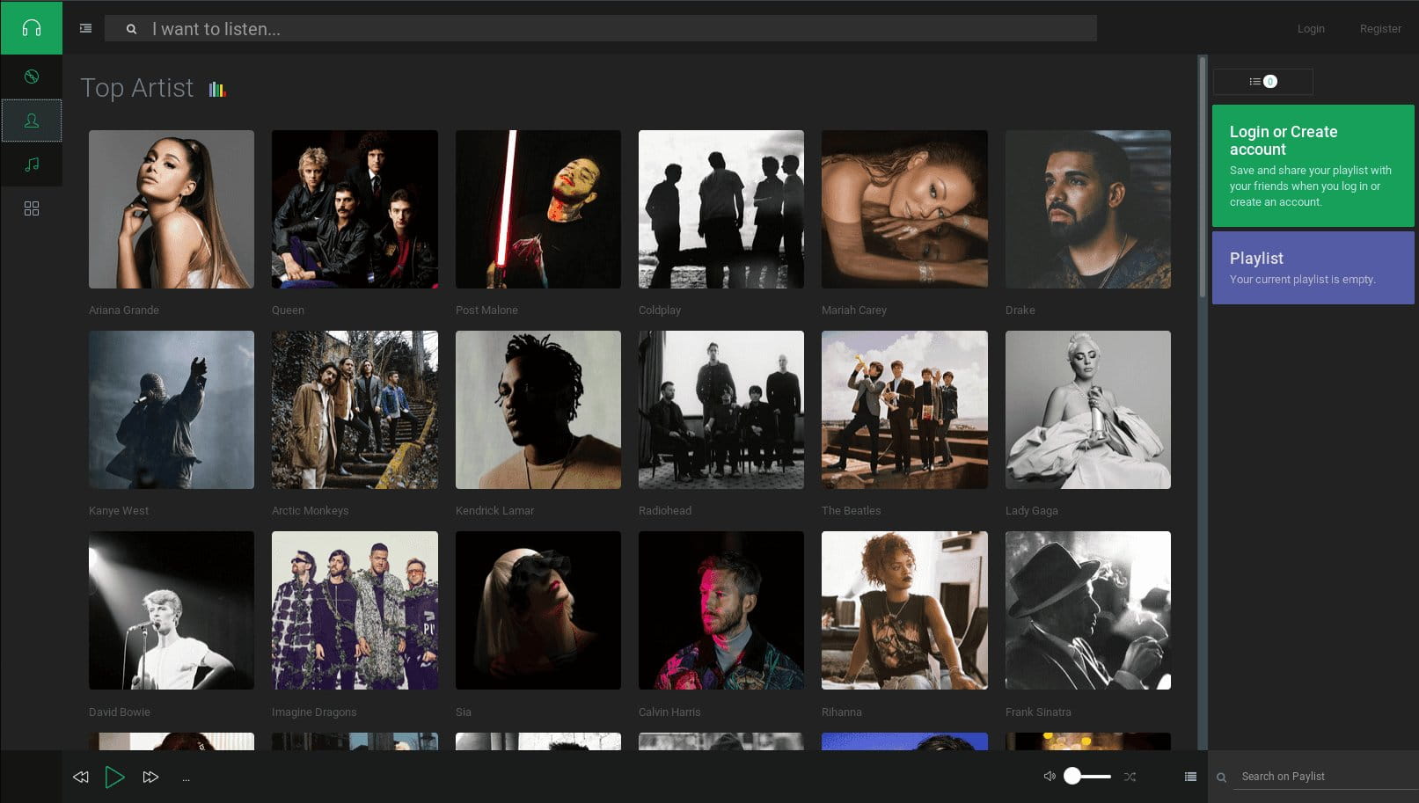Toggle the playlist panel list icon
Screen dimensions: 1419x803
(1190, 777)
